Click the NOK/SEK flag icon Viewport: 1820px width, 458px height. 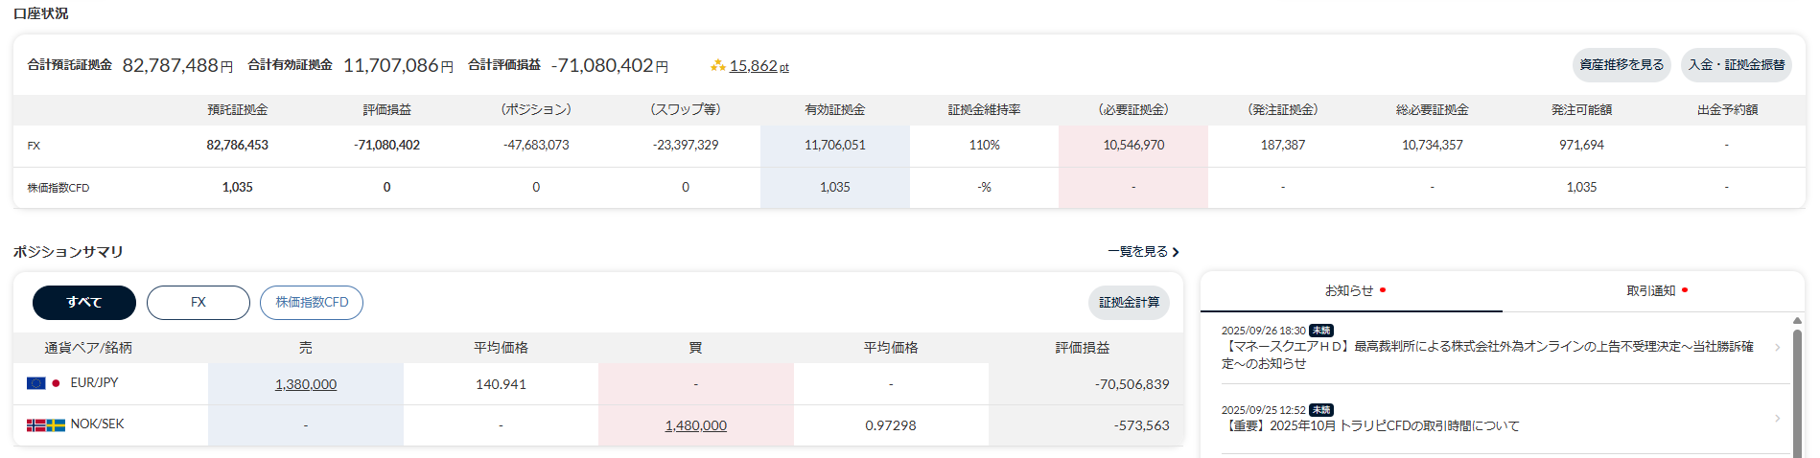pos(45,424)
